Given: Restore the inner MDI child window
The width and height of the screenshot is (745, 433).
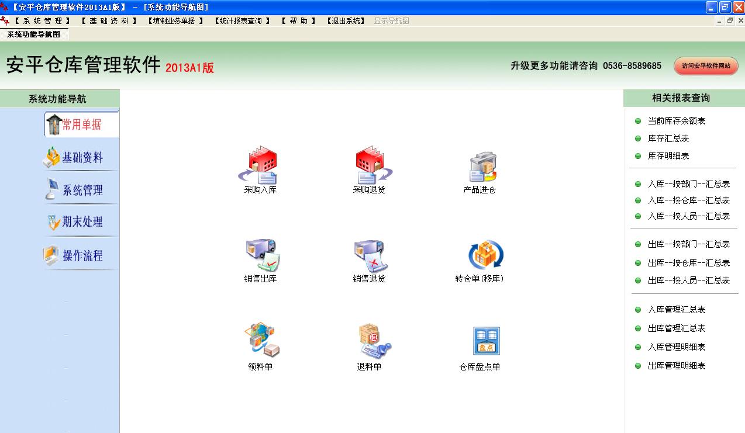Looking at the screenshot, I should point(729,21).
